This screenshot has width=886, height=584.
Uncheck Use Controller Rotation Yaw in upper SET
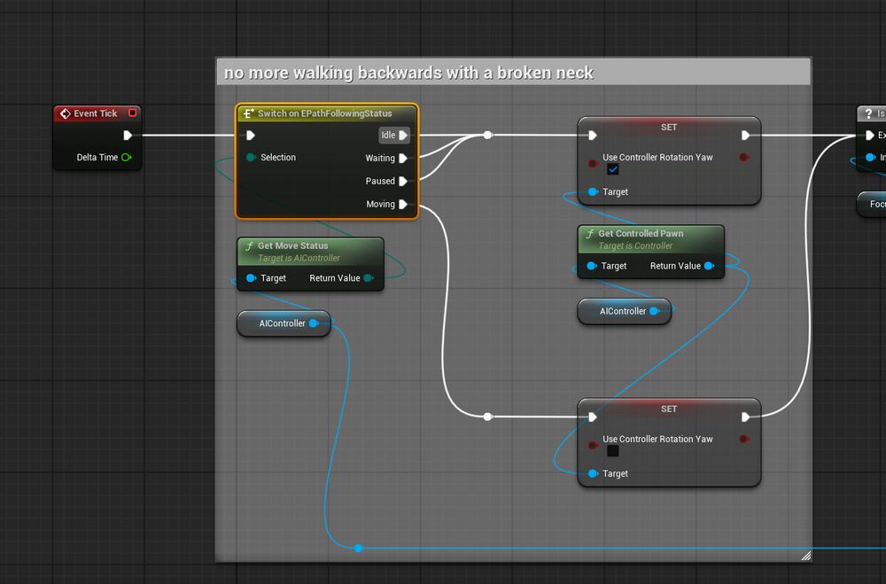[x=612, y=169]
